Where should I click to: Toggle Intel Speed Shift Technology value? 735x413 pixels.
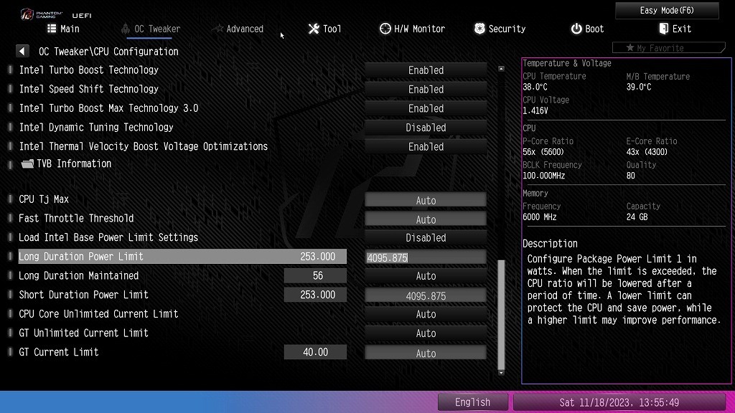coord(426,89)
